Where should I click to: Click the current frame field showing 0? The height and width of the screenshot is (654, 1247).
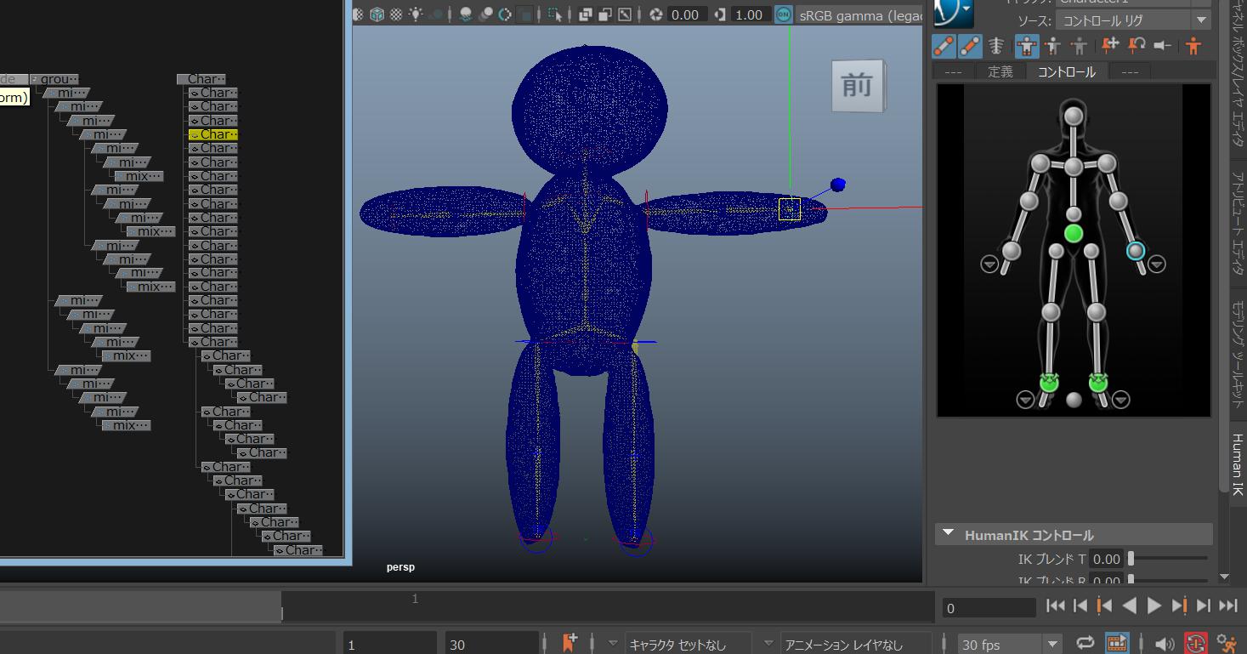[989, 608]
